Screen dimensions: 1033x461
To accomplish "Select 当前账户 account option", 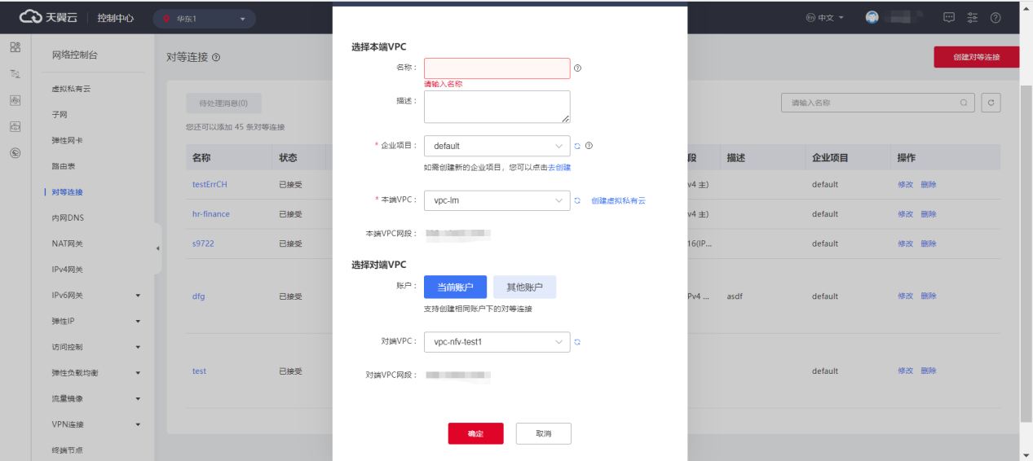I will coord(455,287).
